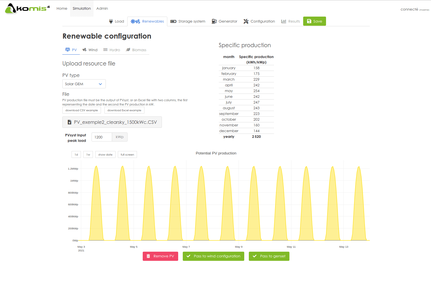Toggle the 1w range view

pos(88,155)
